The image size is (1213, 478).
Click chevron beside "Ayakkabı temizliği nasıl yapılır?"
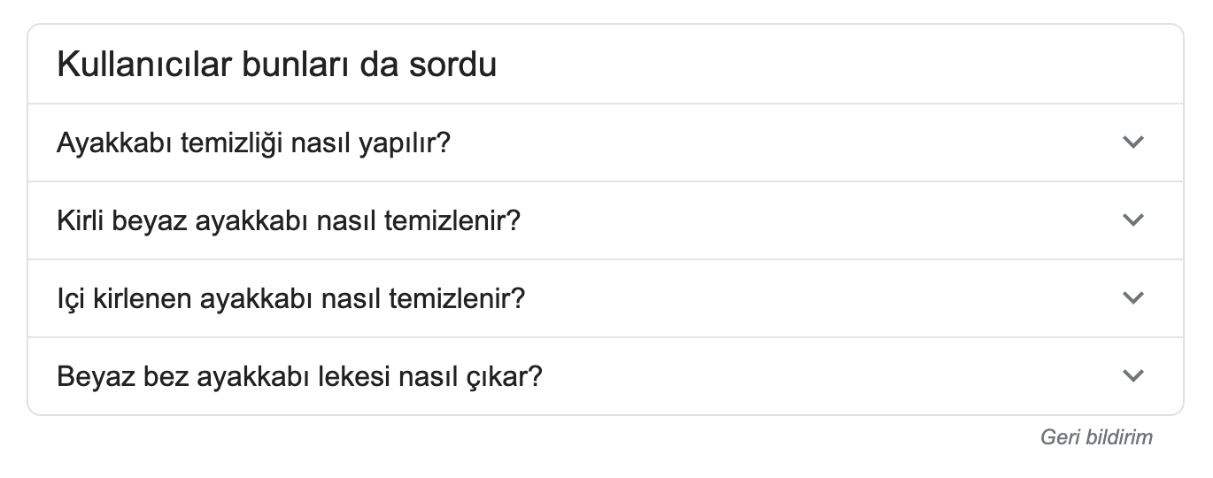(x=1133, y=142)
